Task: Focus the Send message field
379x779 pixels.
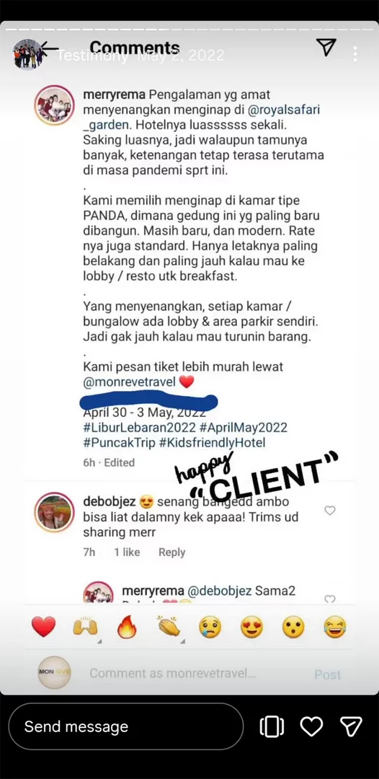Action: [x=126, y=726]
